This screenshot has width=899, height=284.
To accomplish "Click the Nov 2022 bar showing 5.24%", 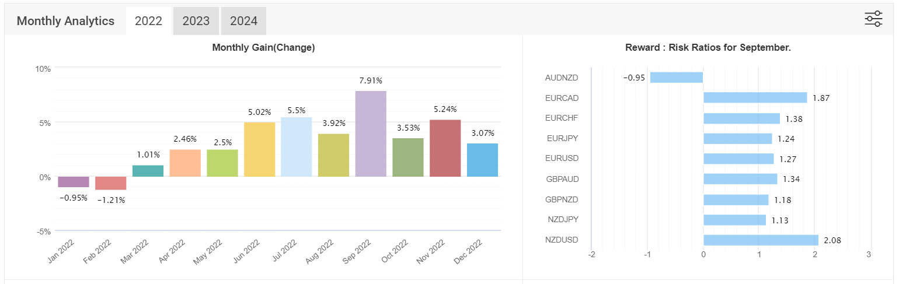I will coord(445,148).
